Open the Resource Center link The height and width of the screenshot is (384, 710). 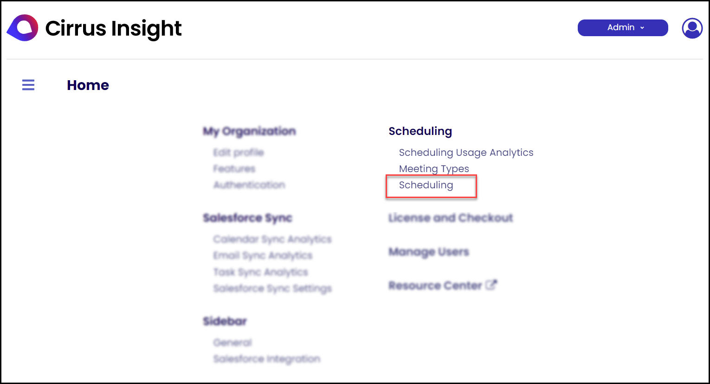(x=435, y=286)
